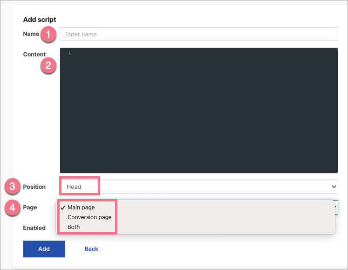Pick the Both option in Page list

[x=74, y=227]
